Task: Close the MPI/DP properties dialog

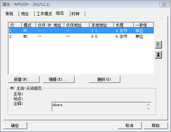Action: pos(164,5)
